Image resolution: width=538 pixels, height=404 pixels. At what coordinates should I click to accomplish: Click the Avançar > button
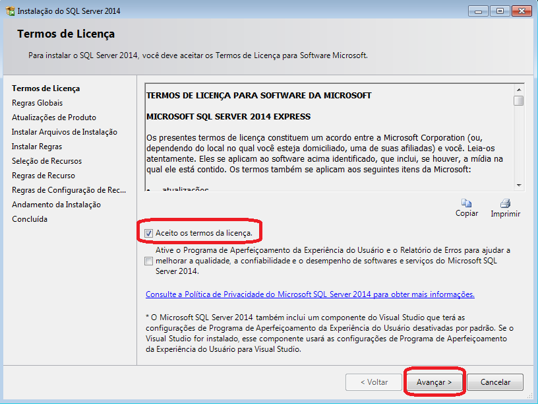click(x=434, y=382)
